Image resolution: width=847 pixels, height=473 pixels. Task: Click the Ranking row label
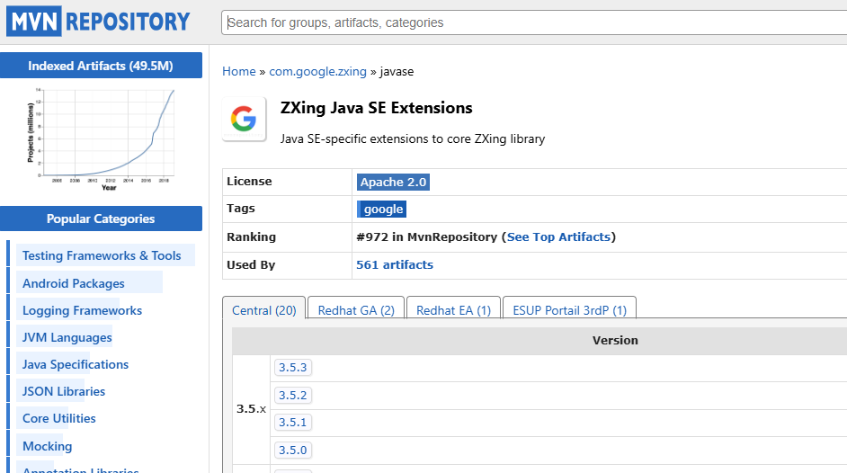pos(251,237)
